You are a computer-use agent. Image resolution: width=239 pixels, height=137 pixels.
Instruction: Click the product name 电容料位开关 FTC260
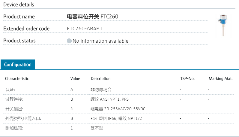point(92,17)
